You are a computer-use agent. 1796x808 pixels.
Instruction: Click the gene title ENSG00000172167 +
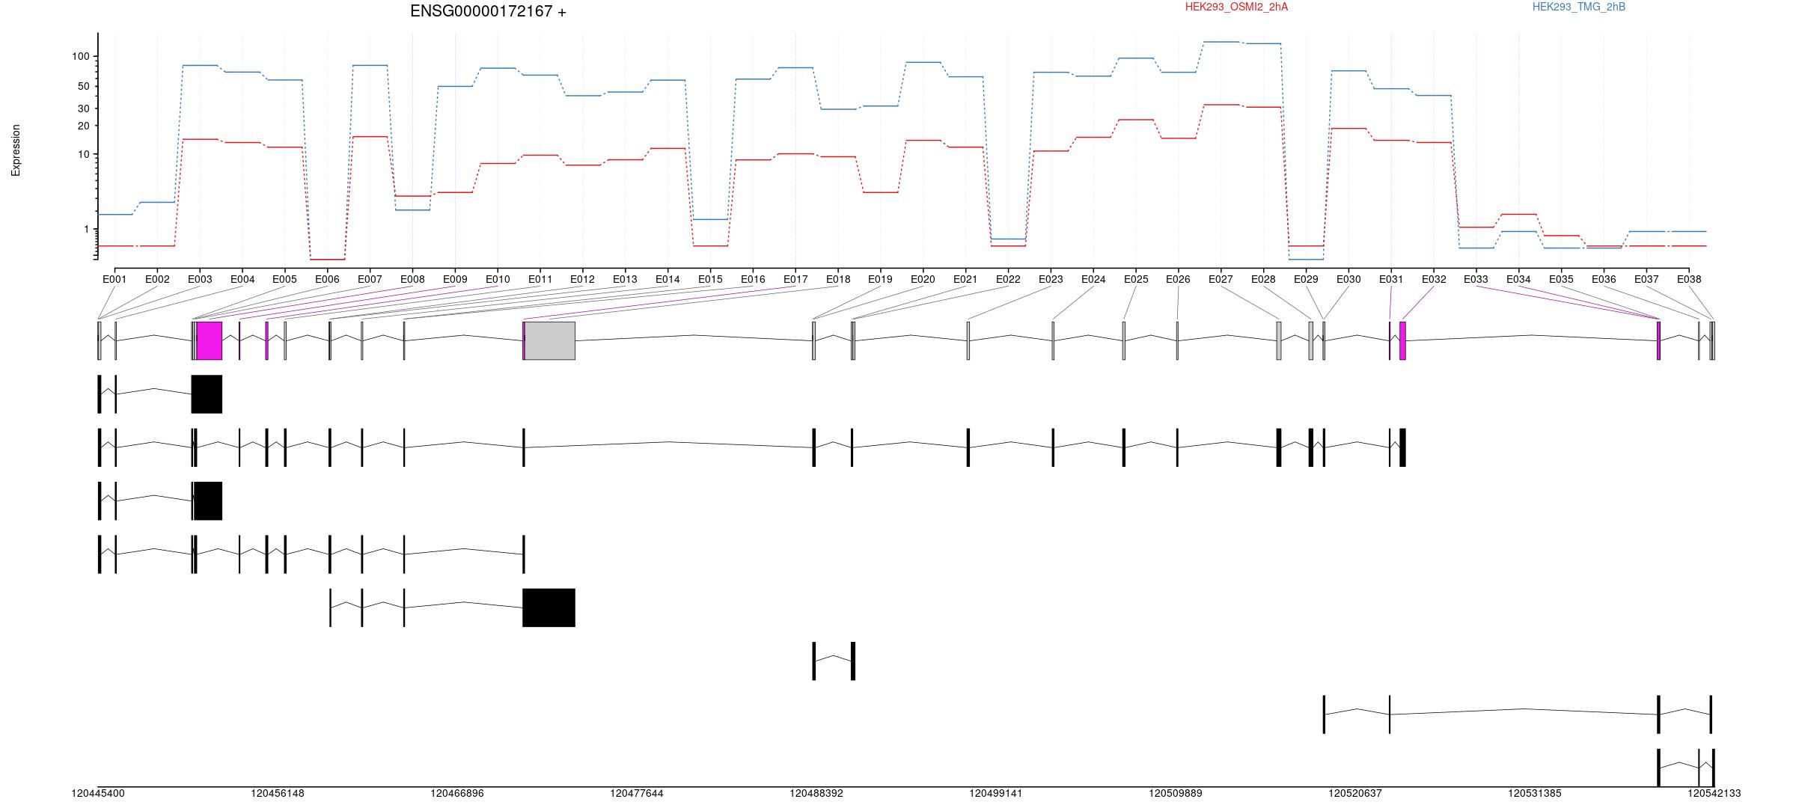pyautogui.click(x=488, y=11)
